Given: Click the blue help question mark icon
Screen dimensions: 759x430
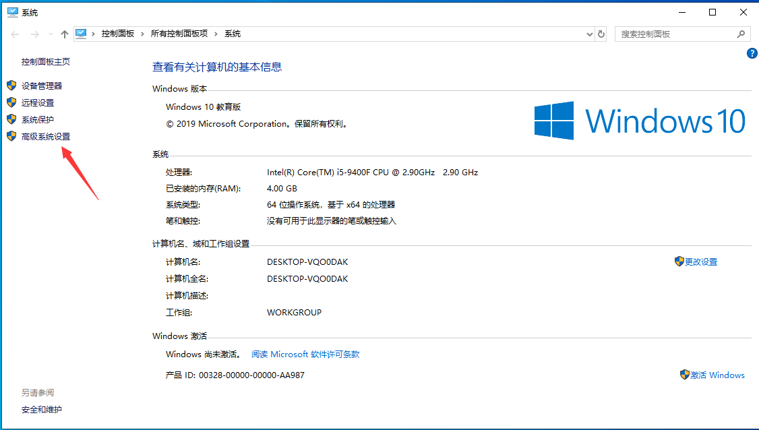Looking at the screenshot, I should (x=751, y=53).
